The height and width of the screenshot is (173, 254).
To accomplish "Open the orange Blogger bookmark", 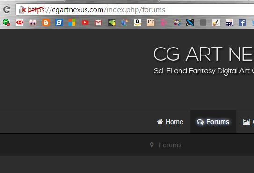I will point(46,22).
